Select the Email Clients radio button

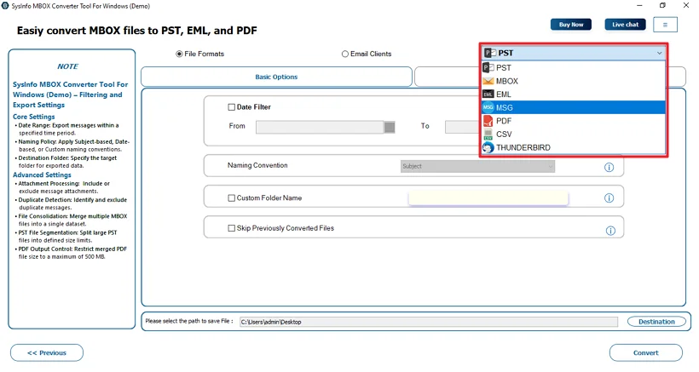(345, 54)
